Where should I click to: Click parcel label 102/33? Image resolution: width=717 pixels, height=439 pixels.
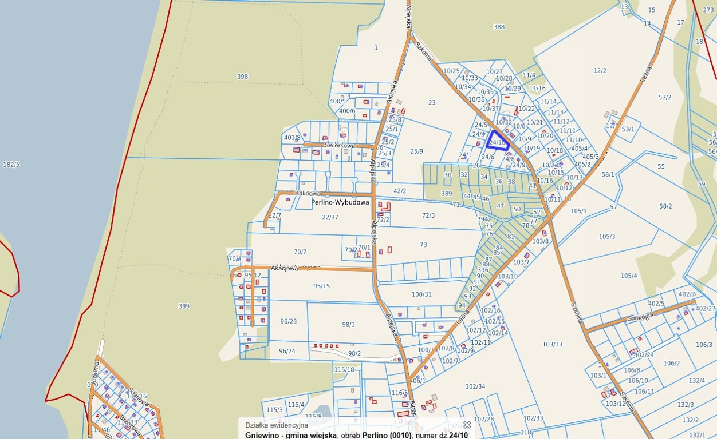coord(533,418)
